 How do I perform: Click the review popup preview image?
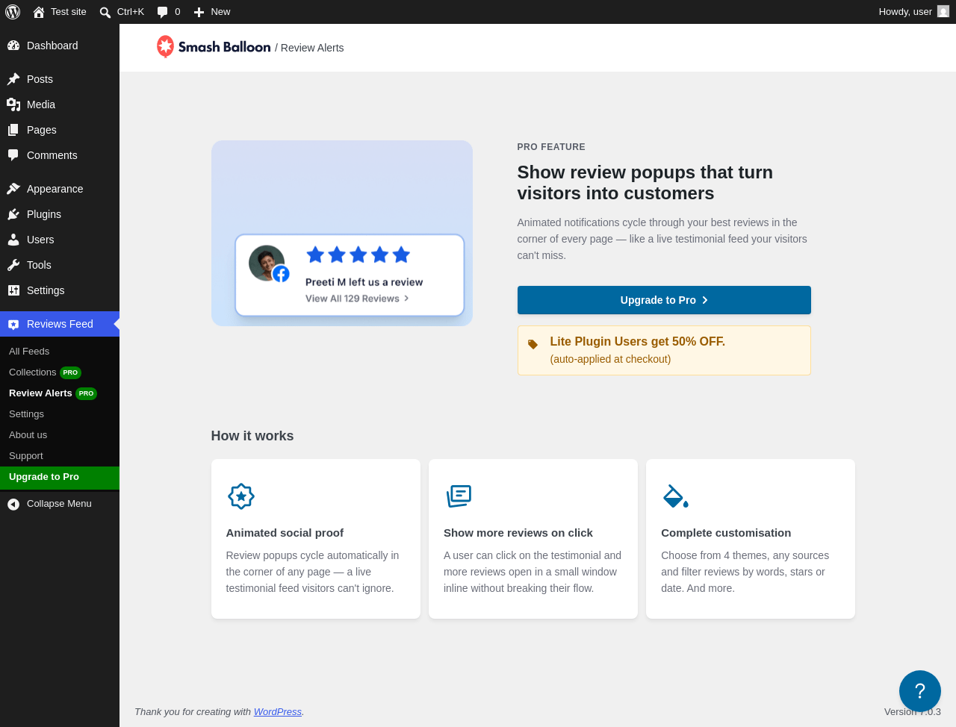point(342,233)
